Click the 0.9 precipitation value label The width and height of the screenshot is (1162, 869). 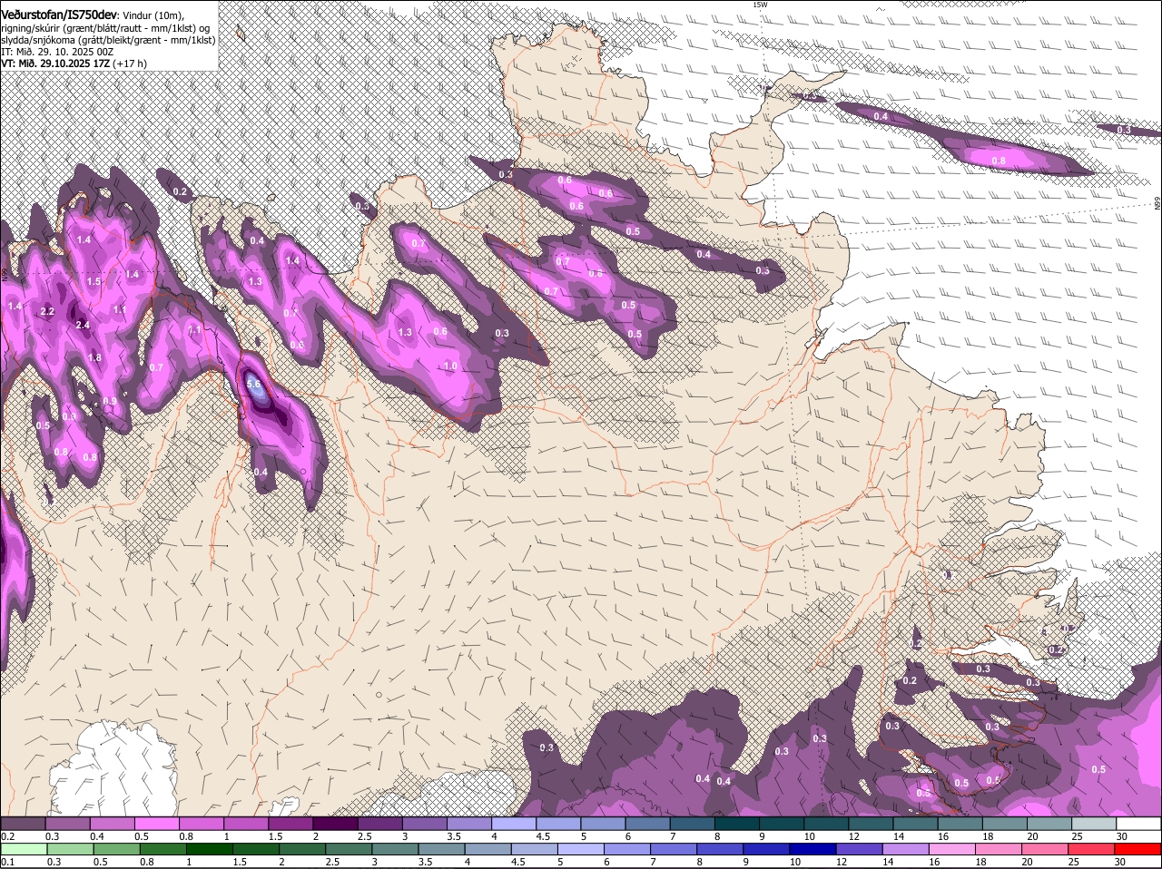(109, 401)
